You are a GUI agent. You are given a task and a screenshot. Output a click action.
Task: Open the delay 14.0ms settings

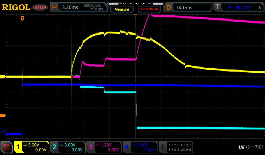[x=188, y=7]
